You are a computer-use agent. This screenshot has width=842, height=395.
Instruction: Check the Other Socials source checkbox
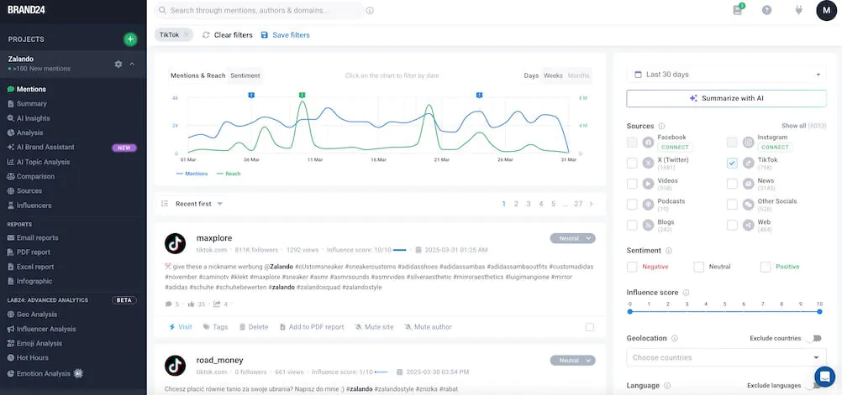pos(732,204)
